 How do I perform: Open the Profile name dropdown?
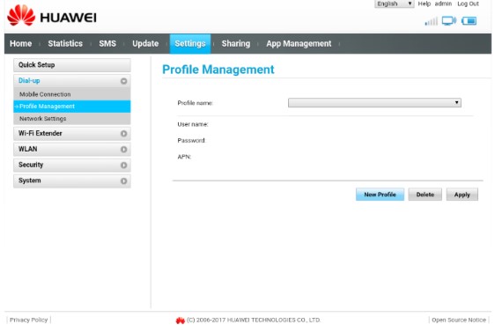[x=374, y=102]
